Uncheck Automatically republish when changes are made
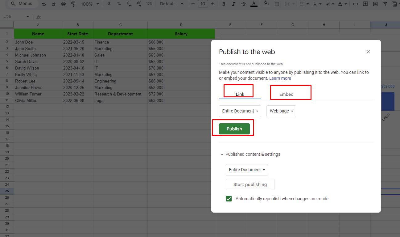The image size is (400, 237). point(229,199)
